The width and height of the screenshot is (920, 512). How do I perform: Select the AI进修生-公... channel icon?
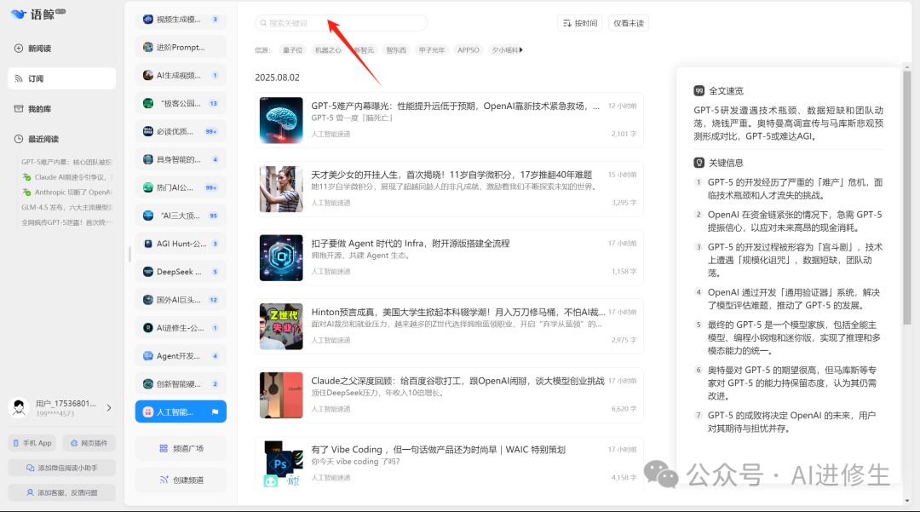[x=148, y=328]
